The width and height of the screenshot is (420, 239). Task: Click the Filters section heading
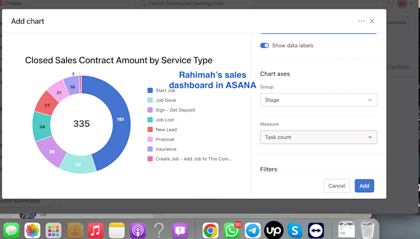[x=269, y=169]
